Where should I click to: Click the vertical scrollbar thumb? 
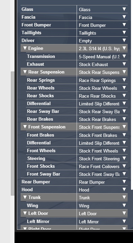click(x=12, y=134)
